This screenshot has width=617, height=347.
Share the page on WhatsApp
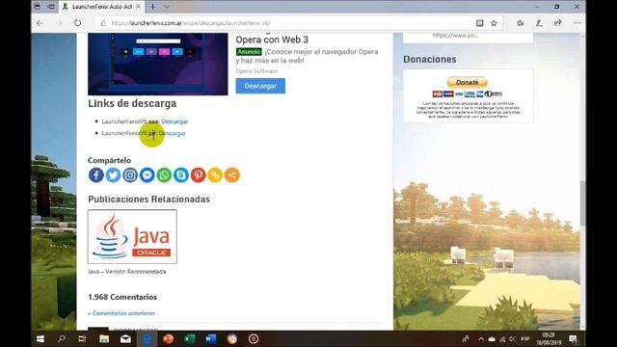coord(164,175)
